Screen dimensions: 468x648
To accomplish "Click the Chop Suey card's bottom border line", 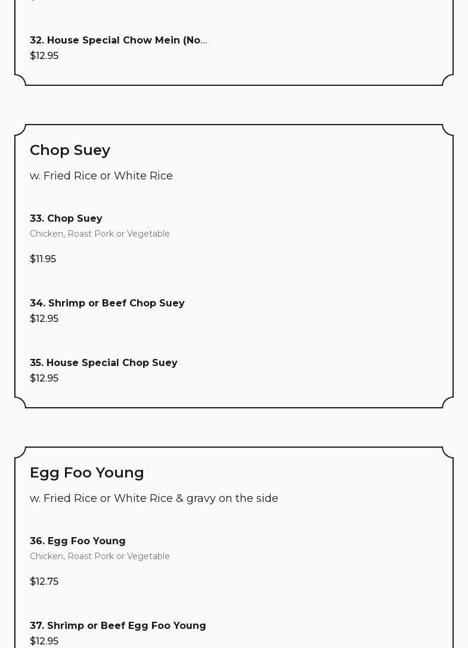I will pyautogui.click(x=234, y=408).
